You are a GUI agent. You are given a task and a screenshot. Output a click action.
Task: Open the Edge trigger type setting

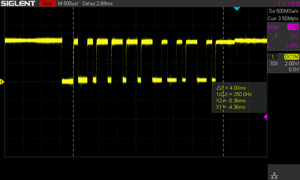[x=273, y=27]
